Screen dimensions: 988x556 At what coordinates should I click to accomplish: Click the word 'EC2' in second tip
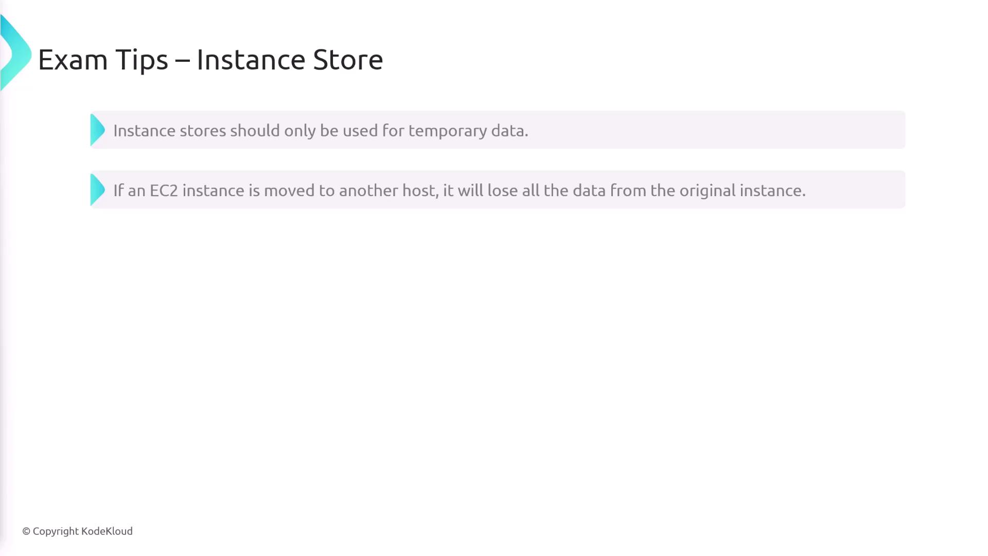[x=164, y=191]
